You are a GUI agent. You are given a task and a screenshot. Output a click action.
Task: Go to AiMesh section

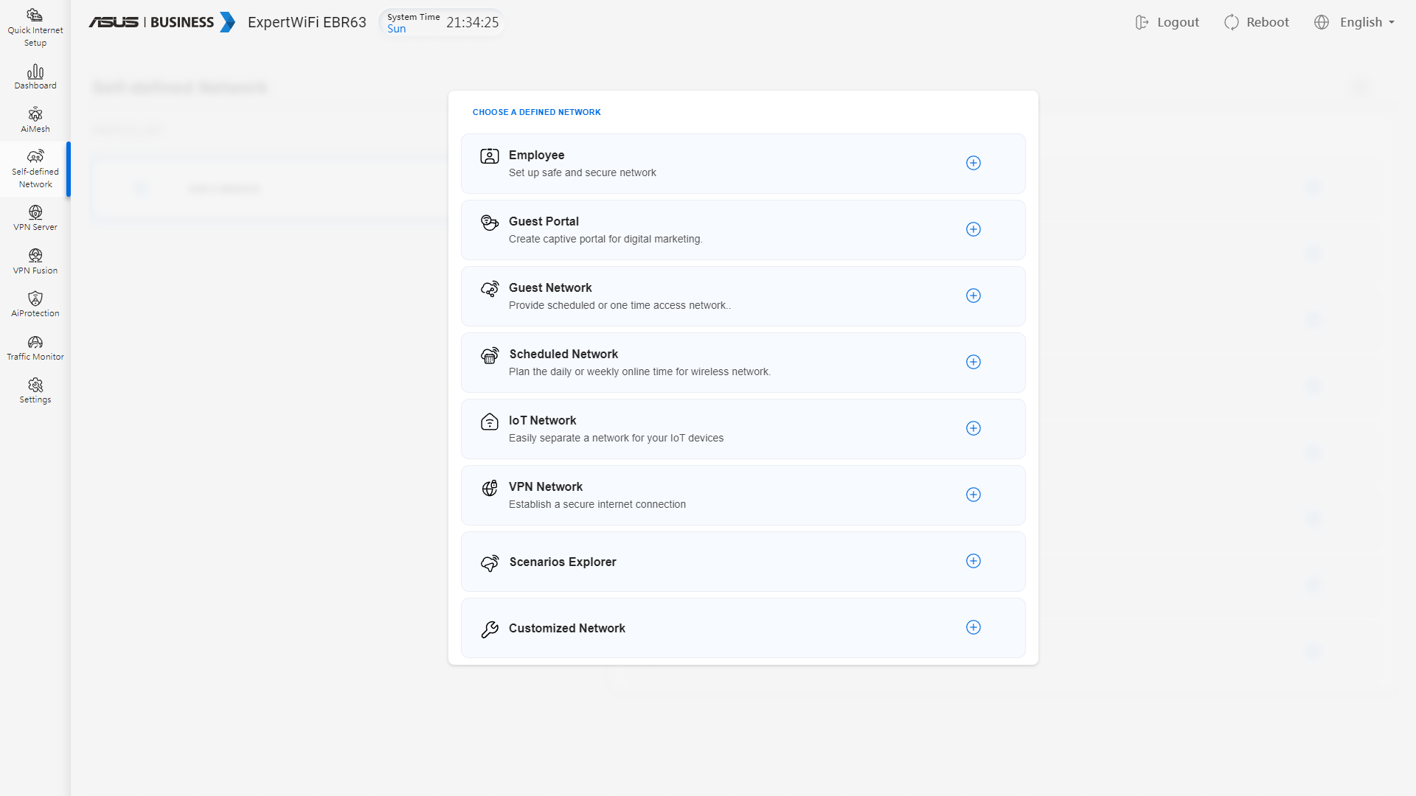35,120
